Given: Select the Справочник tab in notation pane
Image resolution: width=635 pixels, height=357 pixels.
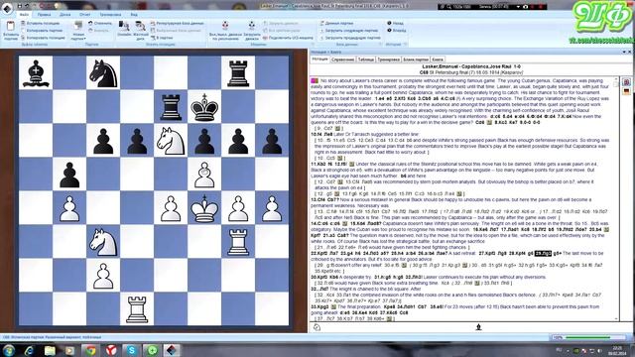Looking at the screenshot, I should tap(342, 59).
